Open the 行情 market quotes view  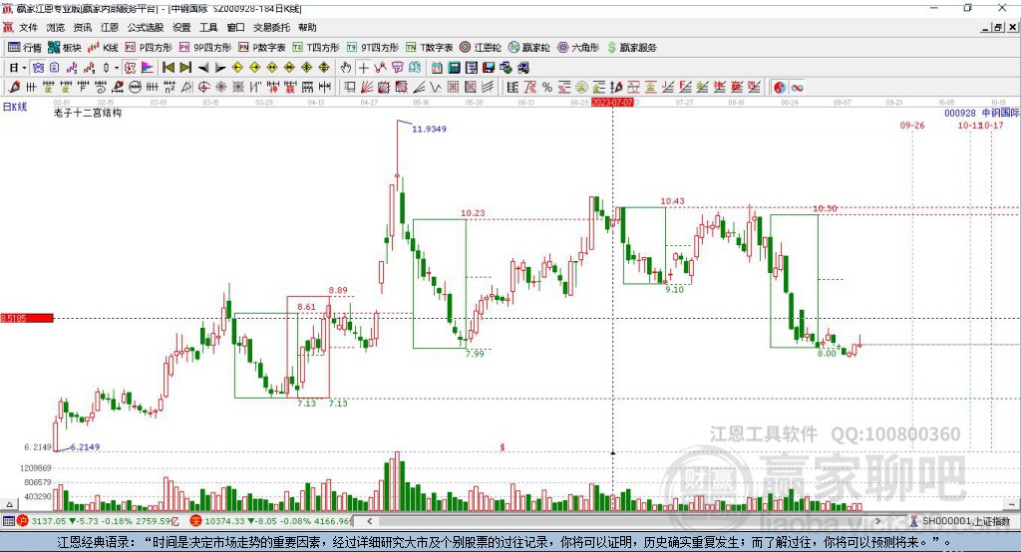click(25, 48)
